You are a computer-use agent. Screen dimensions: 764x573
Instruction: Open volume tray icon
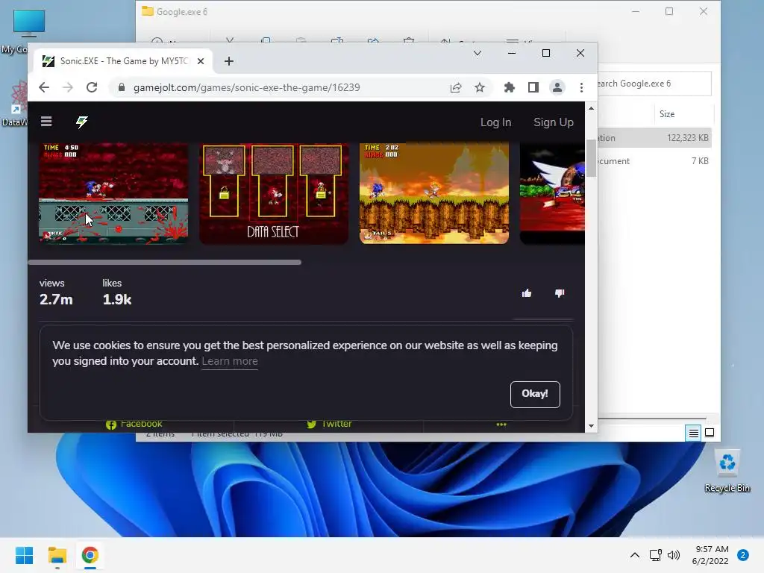pos(674,555)
